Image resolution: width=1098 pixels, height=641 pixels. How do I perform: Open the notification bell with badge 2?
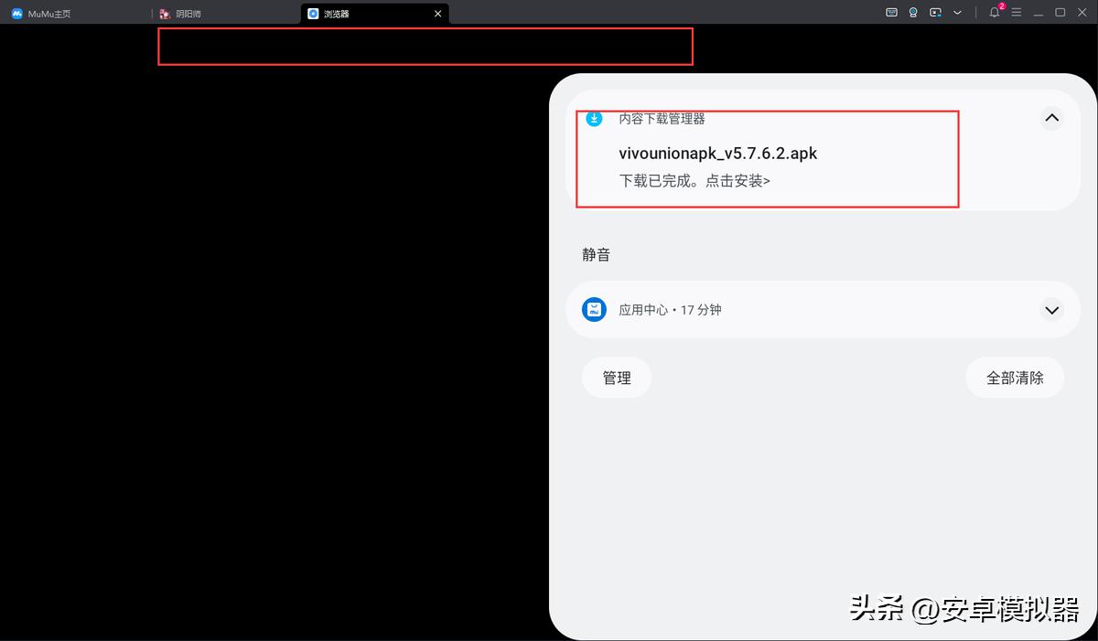[994, 13]
